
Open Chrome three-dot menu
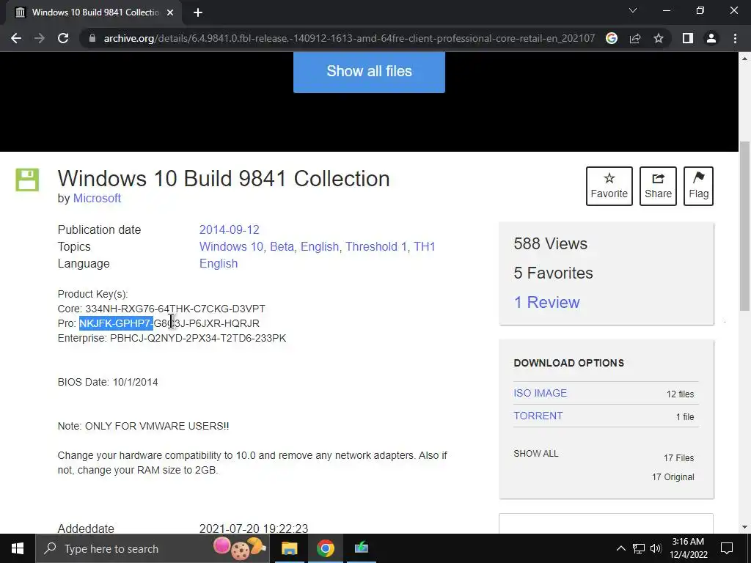tap(735, 38)
